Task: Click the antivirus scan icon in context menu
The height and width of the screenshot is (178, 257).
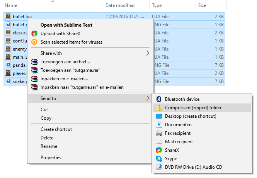Action: (x=34, y=42)
